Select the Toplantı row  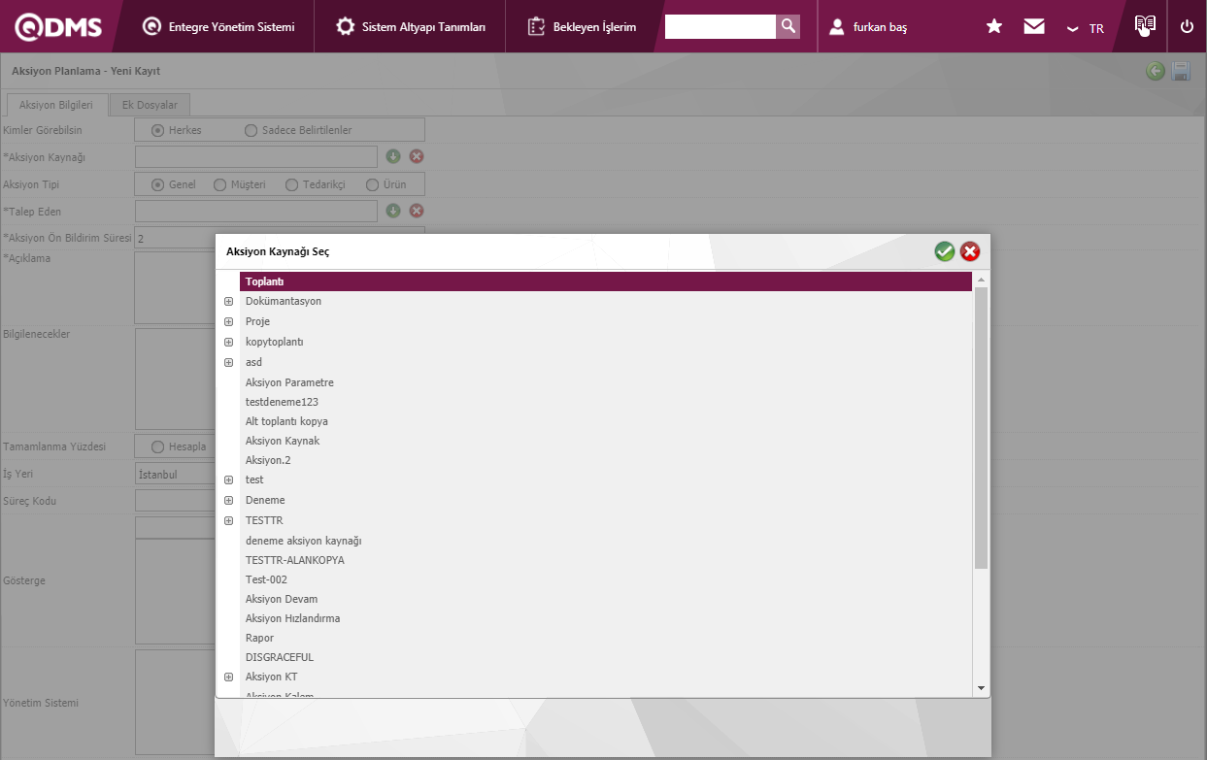click(606, 281)
